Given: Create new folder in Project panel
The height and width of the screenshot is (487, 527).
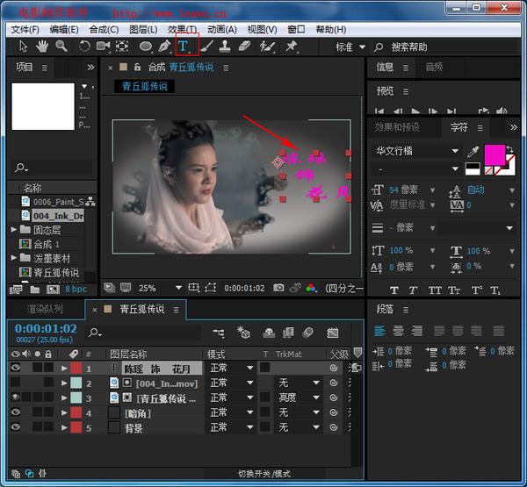Looking at the screenshot, I should pyautogui.click(x=35, y=290).
